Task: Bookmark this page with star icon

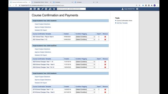Action: pos(139,5)
